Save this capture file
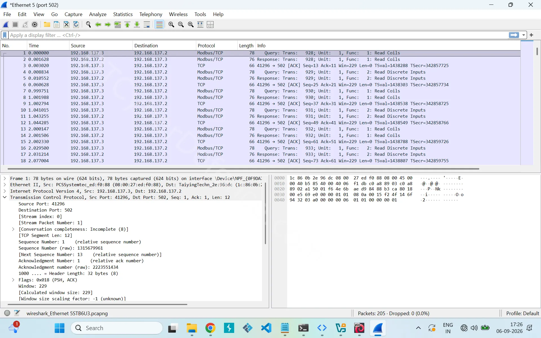The width and height of the screenshot is (541, 338). point(57,25)
